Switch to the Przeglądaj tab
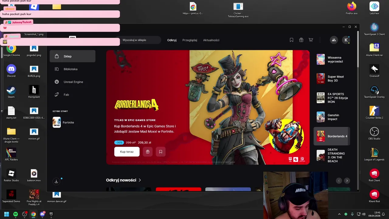The width and height of the screenshot is (389, 219). click(190, 40)
